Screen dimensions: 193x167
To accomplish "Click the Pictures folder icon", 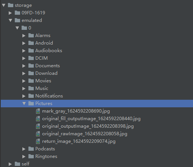I will click(31, 104).
